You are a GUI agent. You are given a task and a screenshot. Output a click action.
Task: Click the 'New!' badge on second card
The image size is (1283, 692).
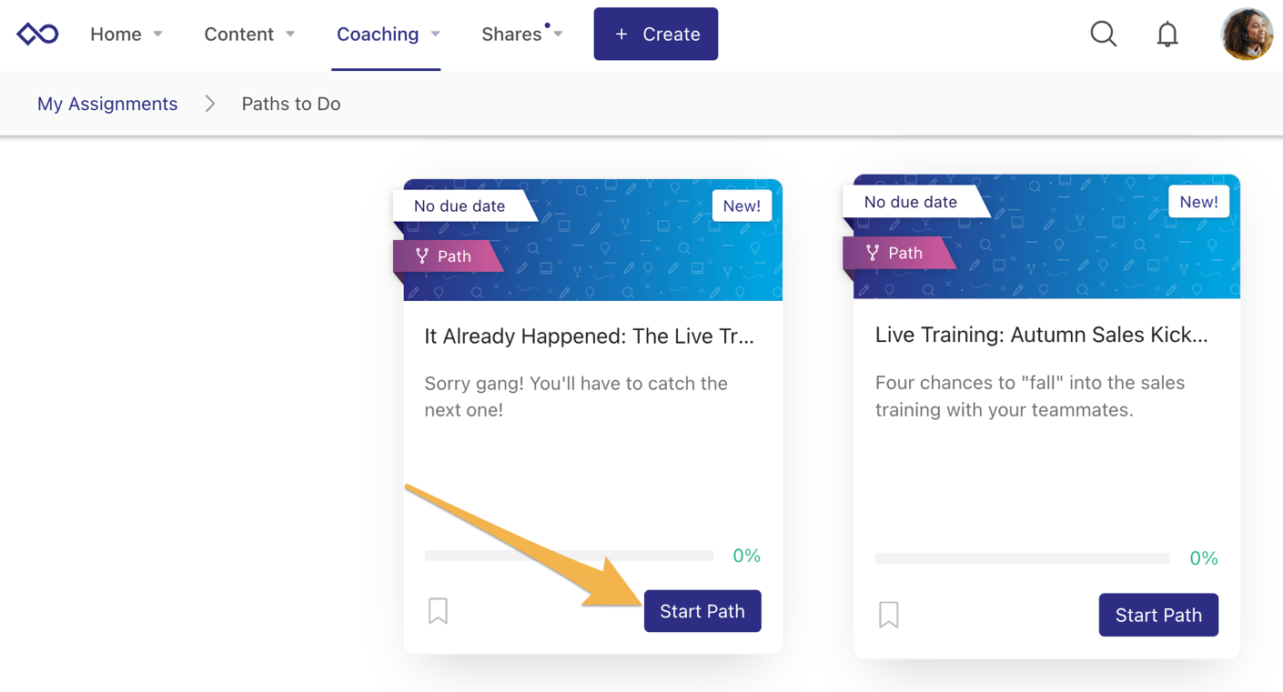tap(1197, 202)
